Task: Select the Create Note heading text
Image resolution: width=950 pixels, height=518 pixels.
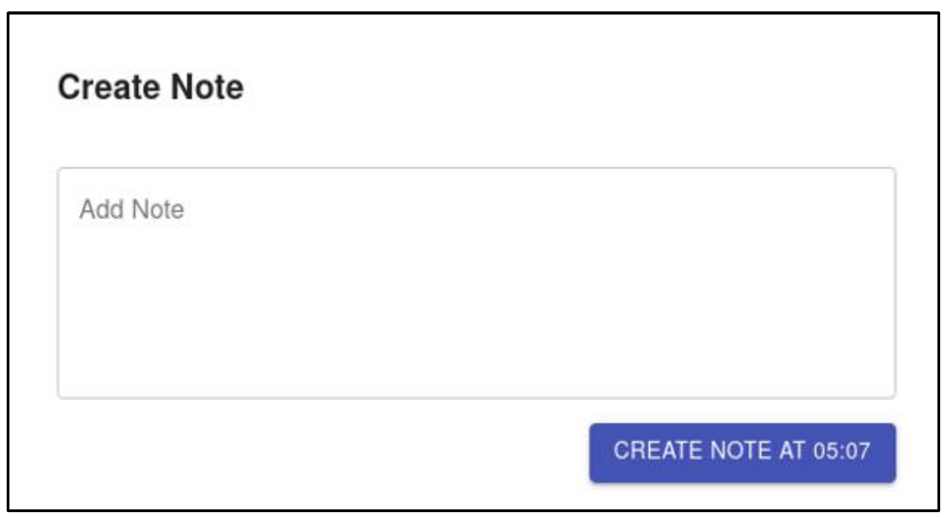Action: point(150,87)
